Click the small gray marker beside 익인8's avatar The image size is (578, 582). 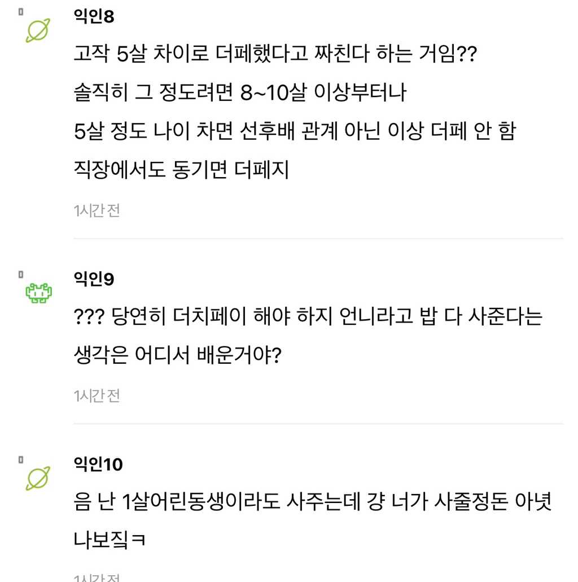[20, 12]
